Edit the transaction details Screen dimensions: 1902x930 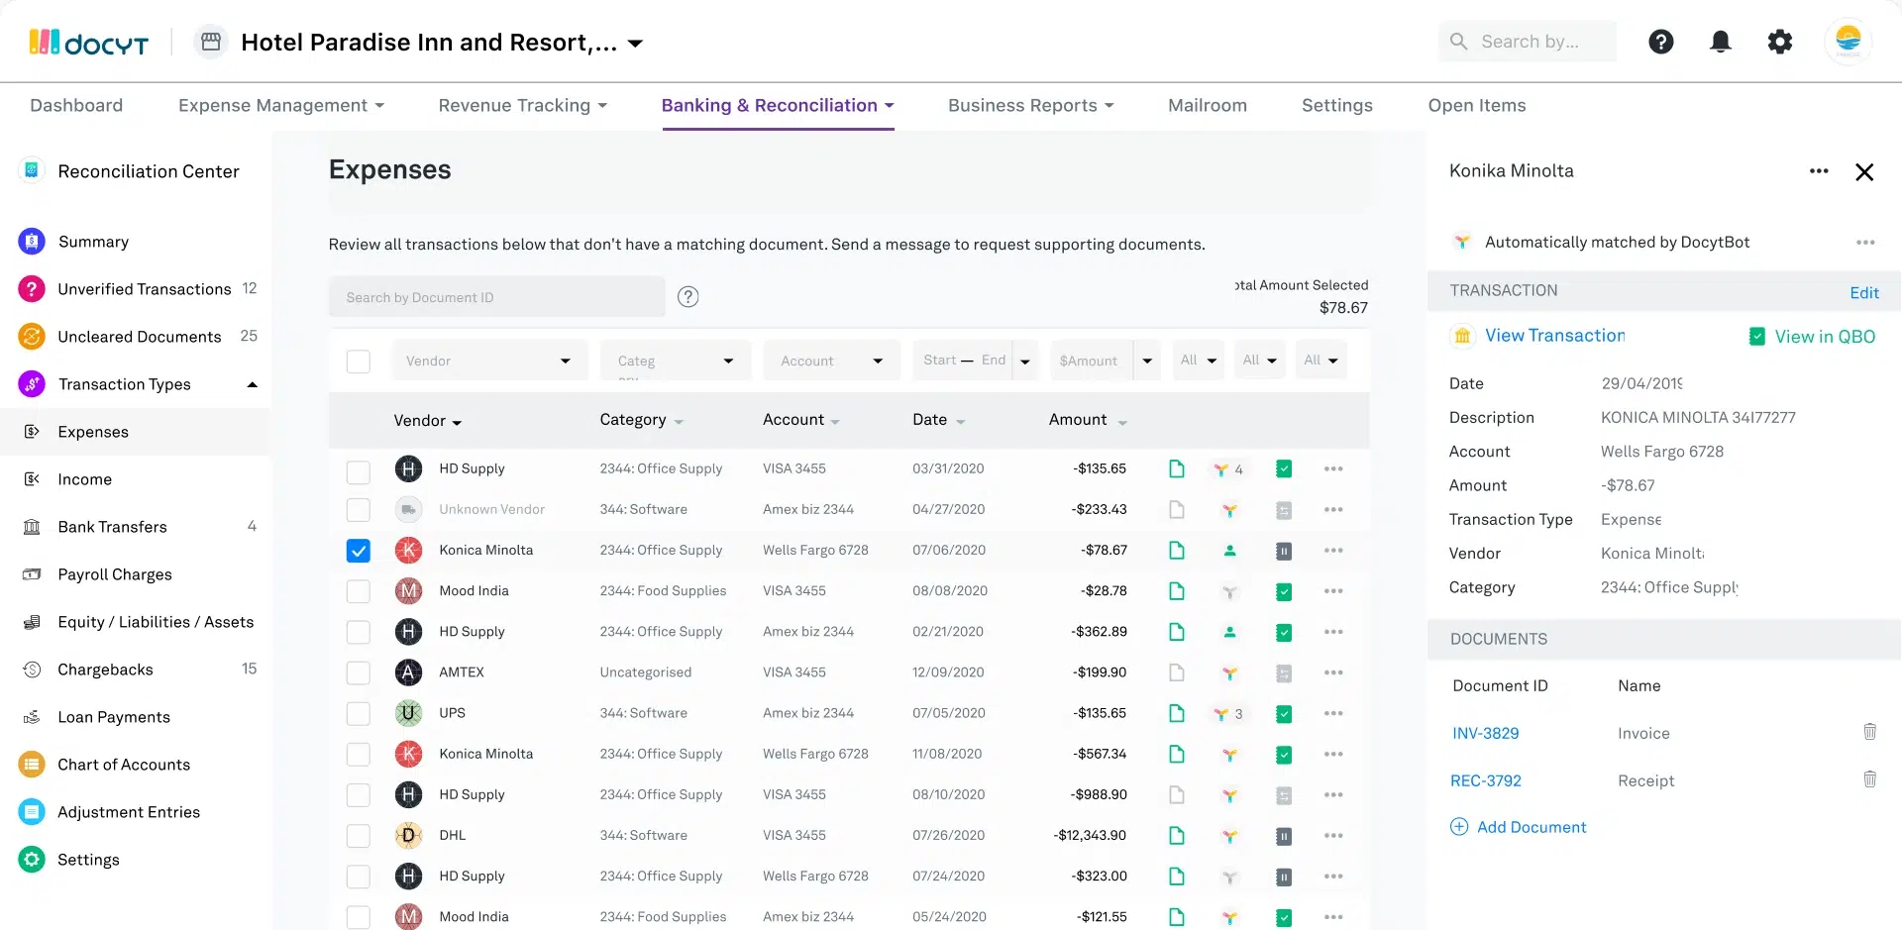point(1864,292)
